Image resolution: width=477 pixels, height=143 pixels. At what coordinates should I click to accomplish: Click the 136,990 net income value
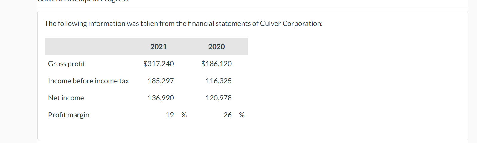(161, 98)
